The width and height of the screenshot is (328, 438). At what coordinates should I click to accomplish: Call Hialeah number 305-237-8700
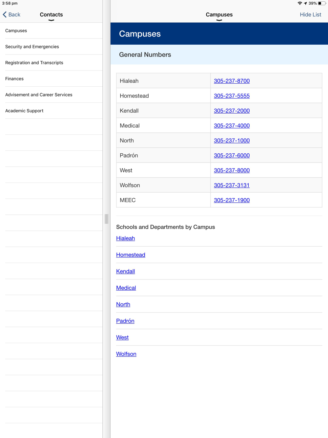tap(232, 81)
